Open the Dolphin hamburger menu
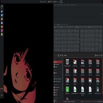The height and width of the screenshot is (103, 103). [x=102, y=55]
